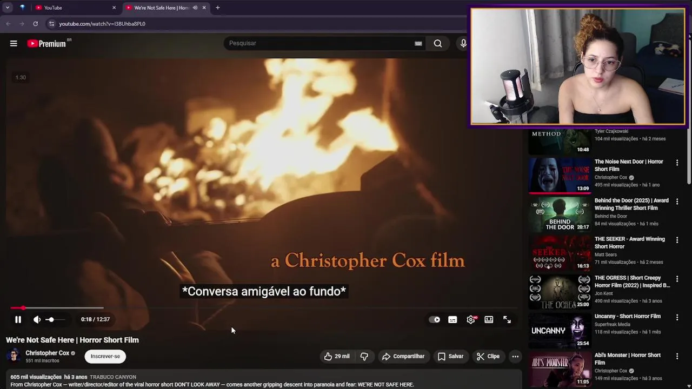Create a clip with Clipe
The image size is (692, 389).
click(x=488, y=356)
